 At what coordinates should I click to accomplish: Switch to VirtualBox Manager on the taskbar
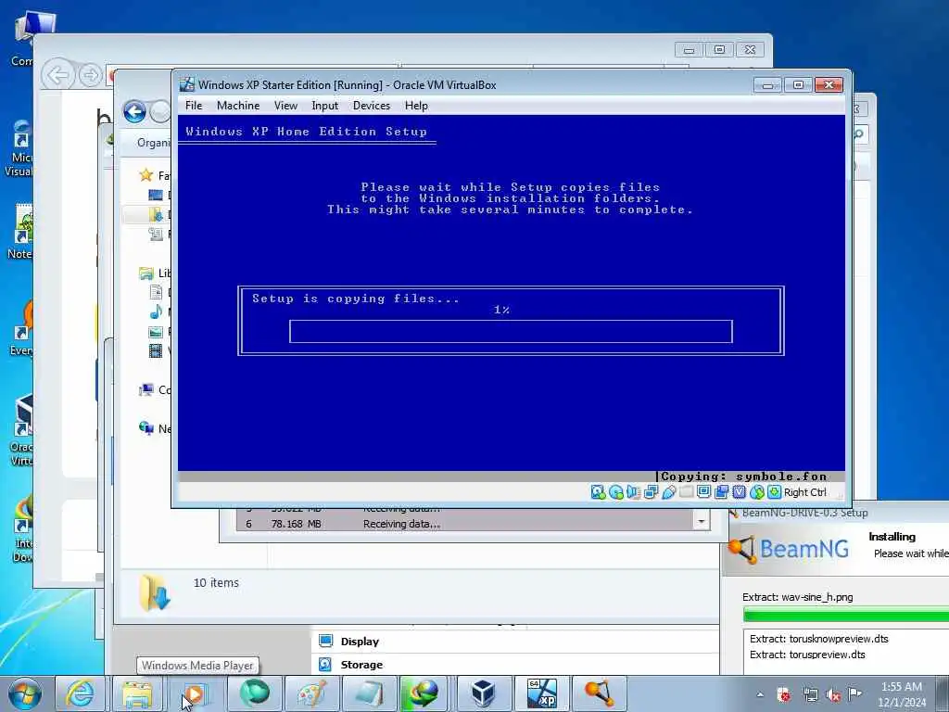point(483,693)
